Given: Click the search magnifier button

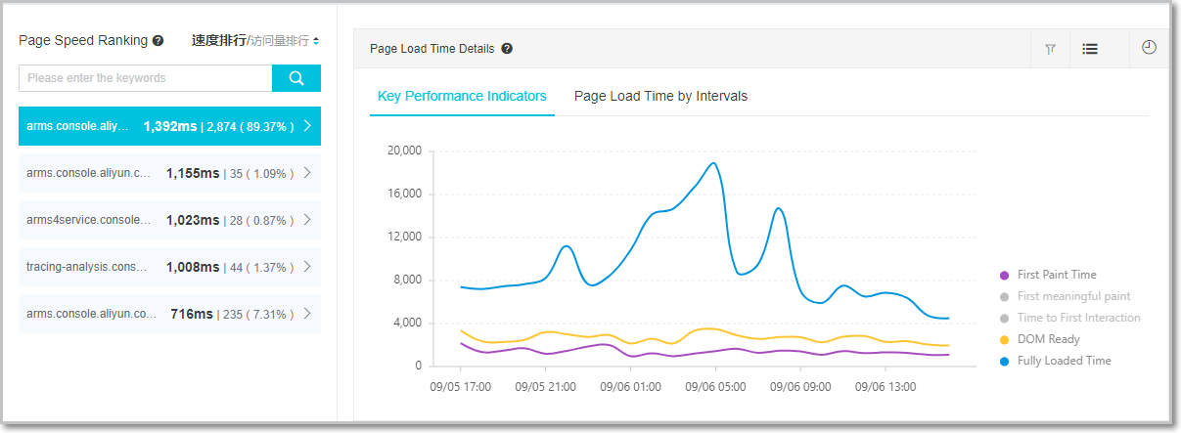Looking at the screenshot, I should [x=295, y=78].
